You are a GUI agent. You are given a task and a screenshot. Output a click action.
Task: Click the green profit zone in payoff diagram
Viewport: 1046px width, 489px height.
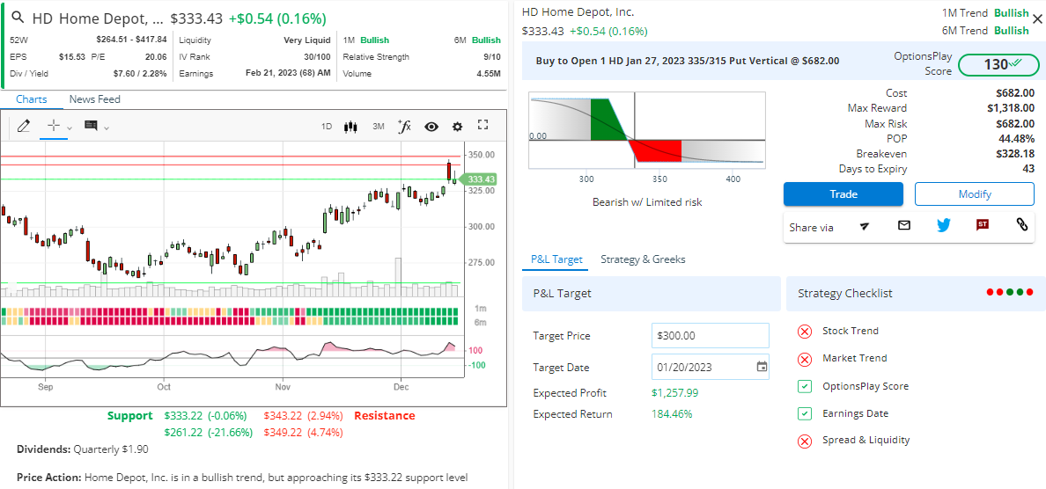(x=607, y=120)
